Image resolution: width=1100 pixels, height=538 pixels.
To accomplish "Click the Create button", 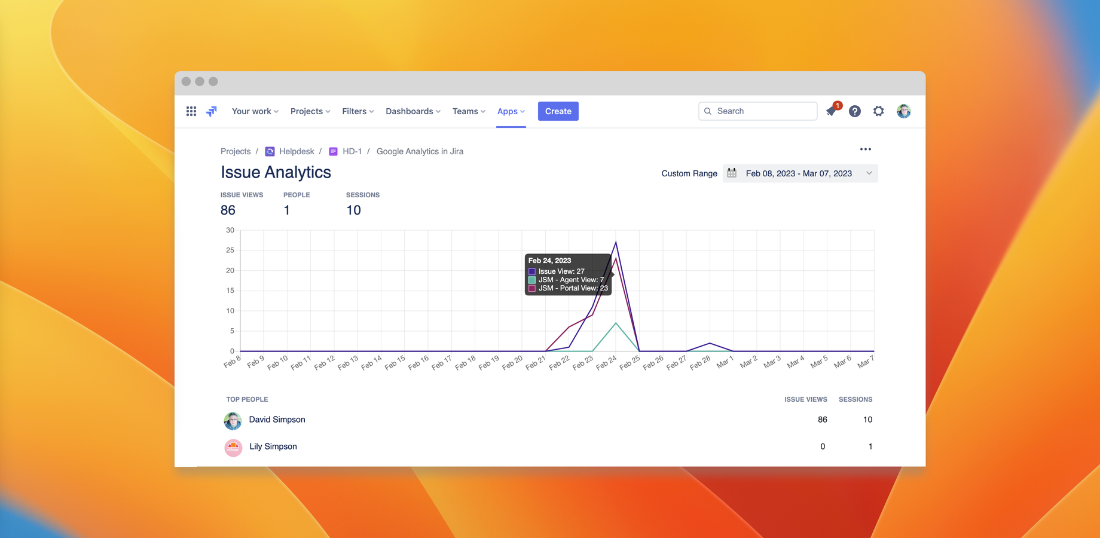I will [558, 111].
